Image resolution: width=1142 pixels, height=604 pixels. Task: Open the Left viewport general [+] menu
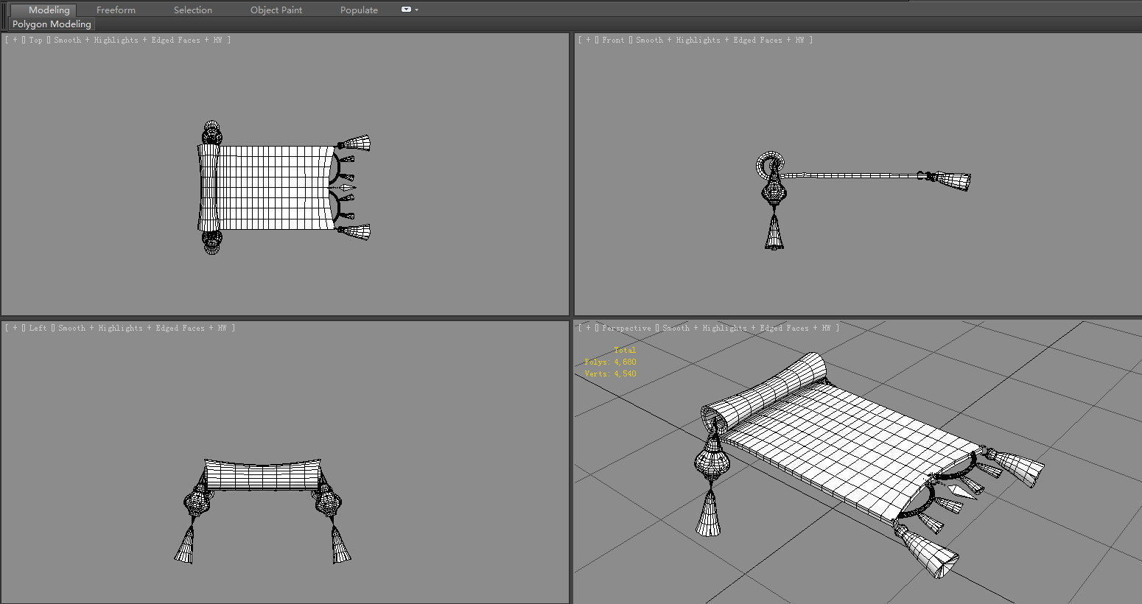click(x=15, y=328)
